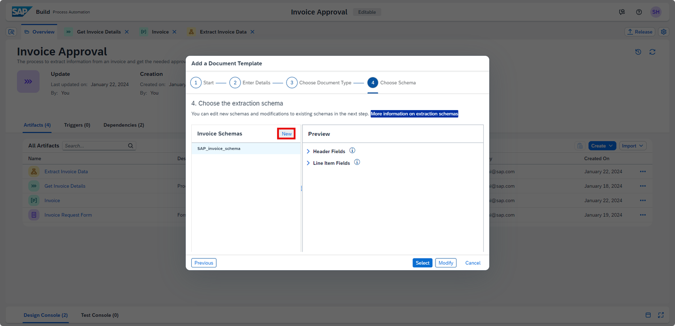This screenshot has height=326, width=675.
Task: Open Test Console (0) tab
Action: pos(99,315)
